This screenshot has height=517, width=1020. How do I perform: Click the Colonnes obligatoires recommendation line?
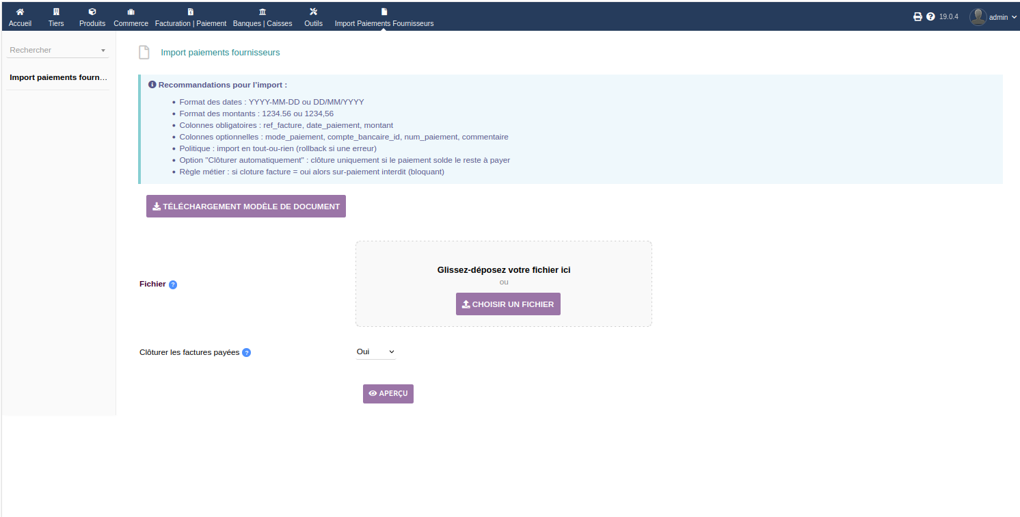coord(286,125)
